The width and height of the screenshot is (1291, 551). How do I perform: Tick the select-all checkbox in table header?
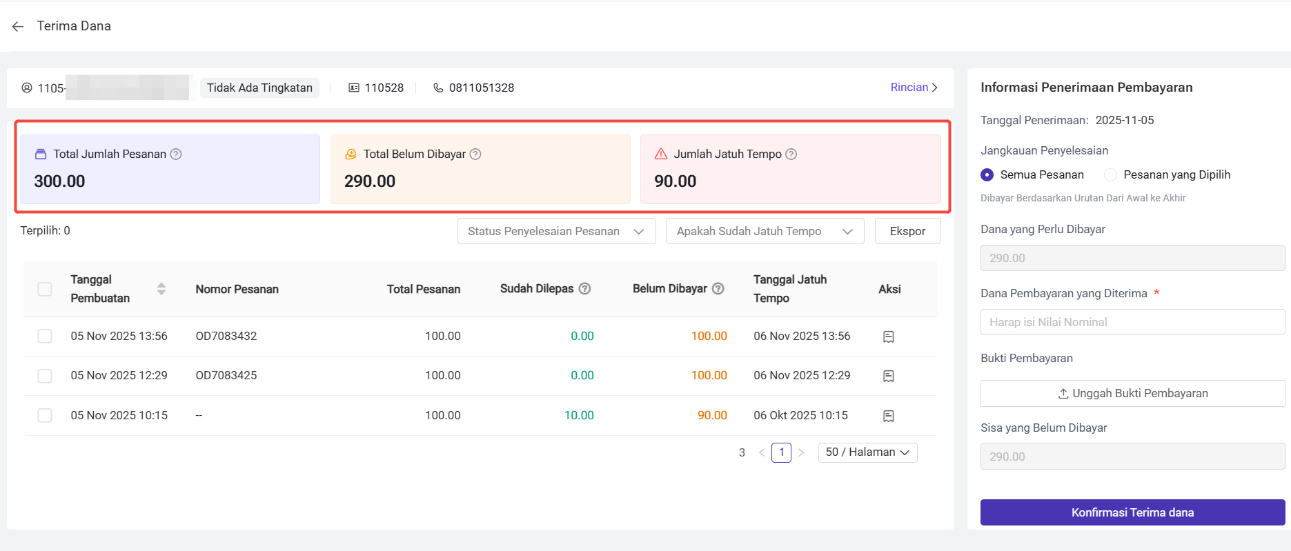pyautogui.click(x=45, y=289)
